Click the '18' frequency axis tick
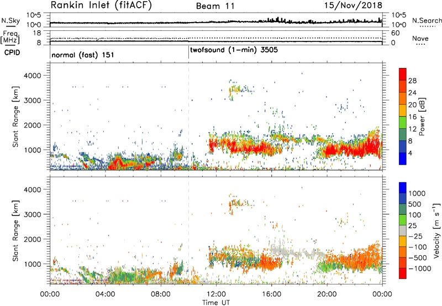 coord(37,33)
